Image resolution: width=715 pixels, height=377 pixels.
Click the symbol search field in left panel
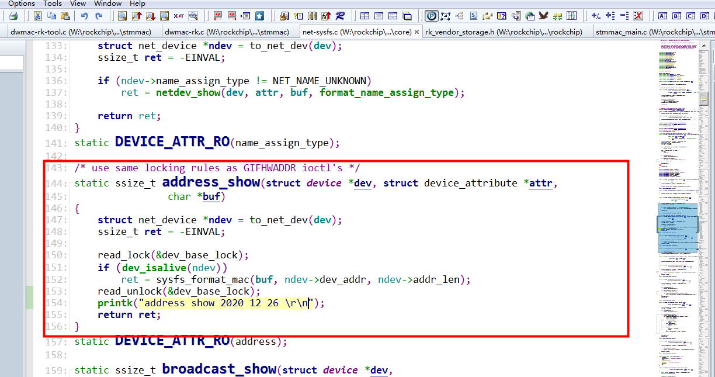tap(12, 63)
